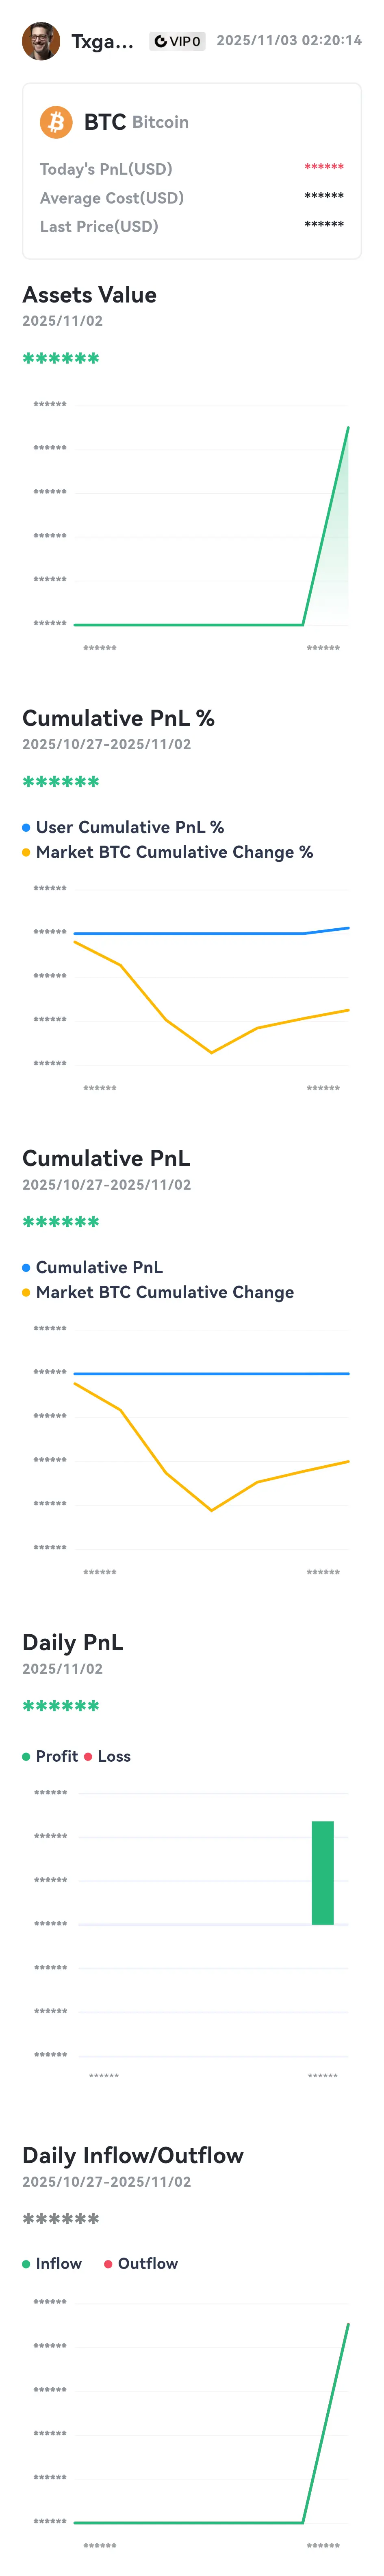Click the Daily Inflow/Outflow heading
Image resolution: width=384 pixels, height=2576 pixels.
132,2155
